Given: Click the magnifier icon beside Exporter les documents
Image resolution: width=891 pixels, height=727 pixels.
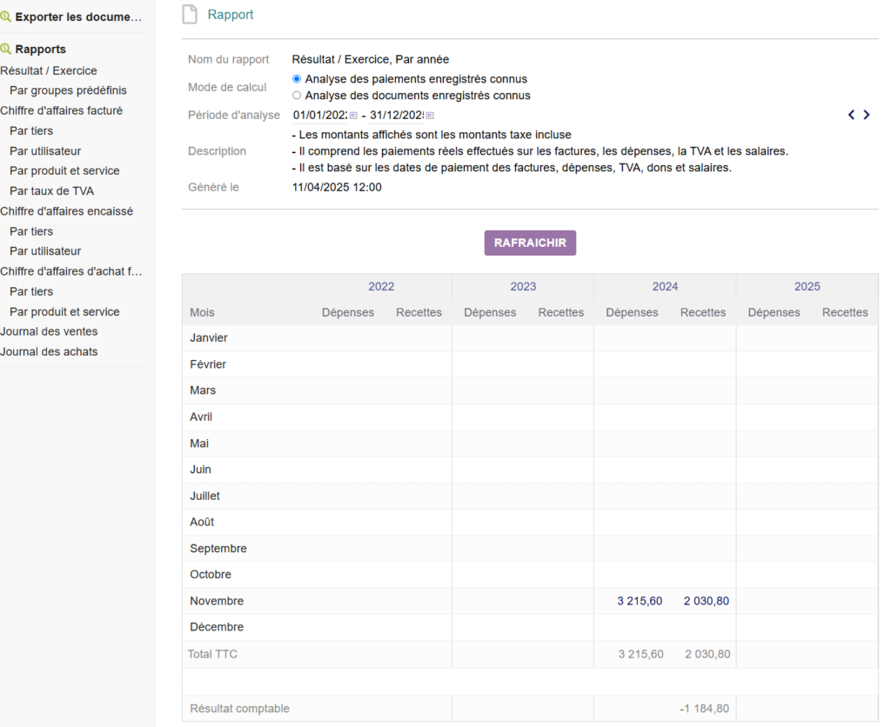Looking at the screenshot, I should pos(6,17).
